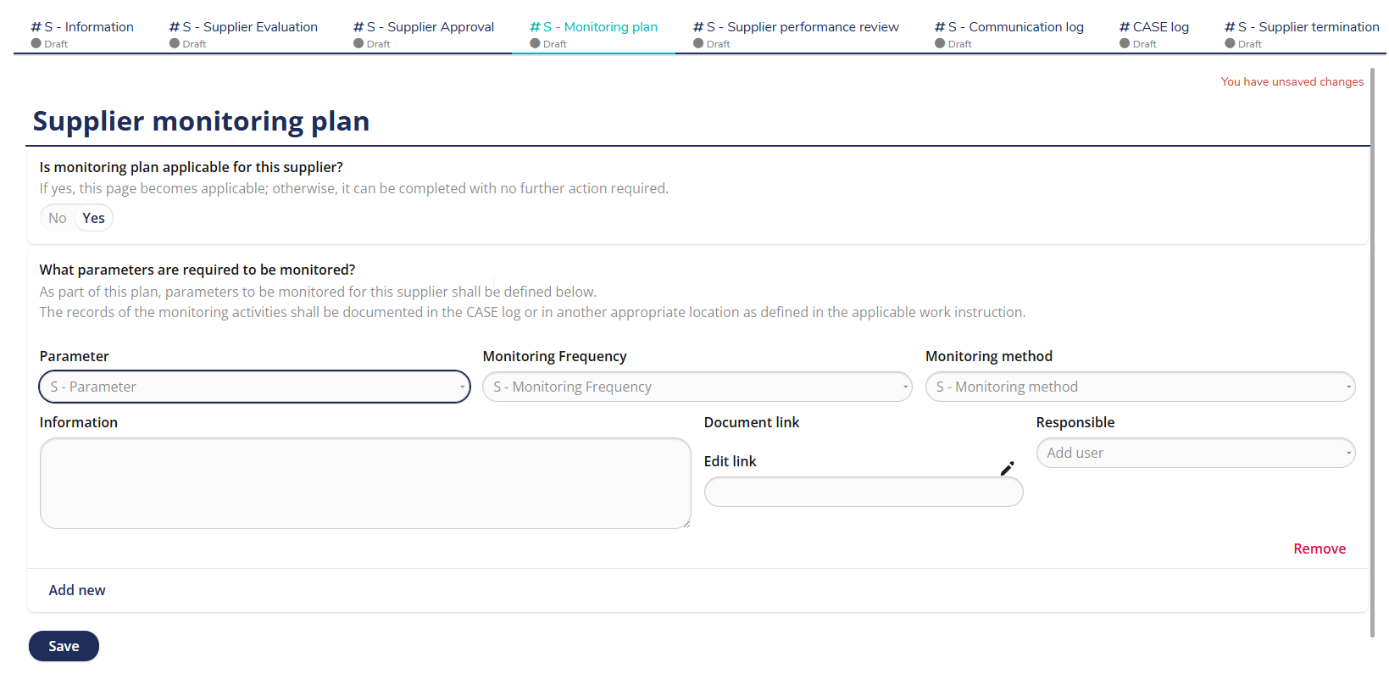Image resolution: width=1389 pixels, height=674 pixels.
Task: Click into the Information text area
Action: 365,483
